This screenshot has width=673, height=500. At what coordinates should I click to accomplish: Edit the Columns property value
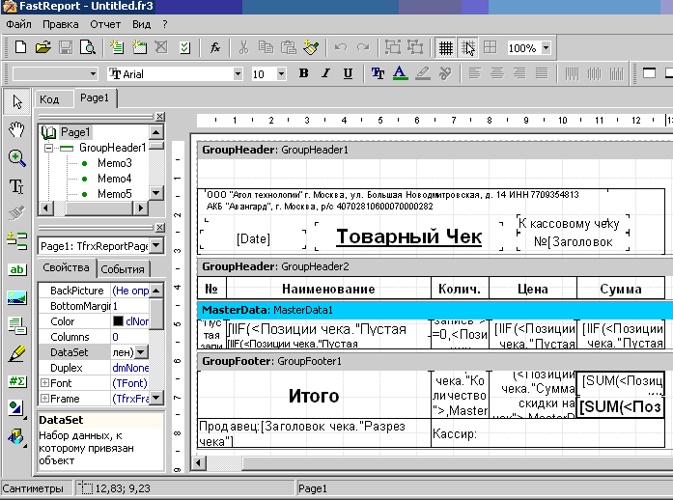(130, 337)
